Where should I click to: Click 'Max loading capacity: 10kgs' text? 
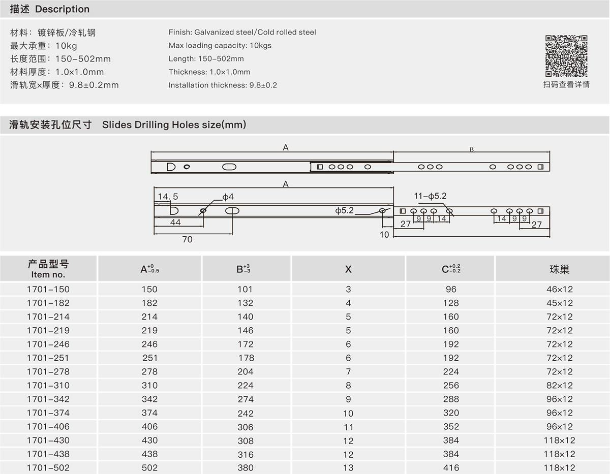(x=220, y=45)
